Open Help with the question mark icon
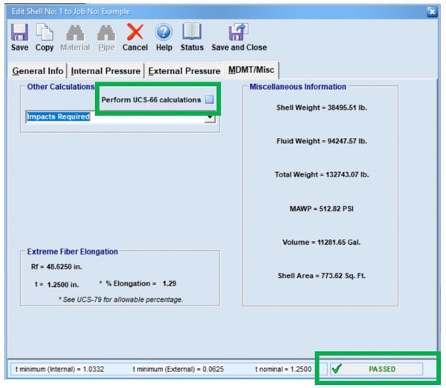446x388 pixels. (164, 33)
